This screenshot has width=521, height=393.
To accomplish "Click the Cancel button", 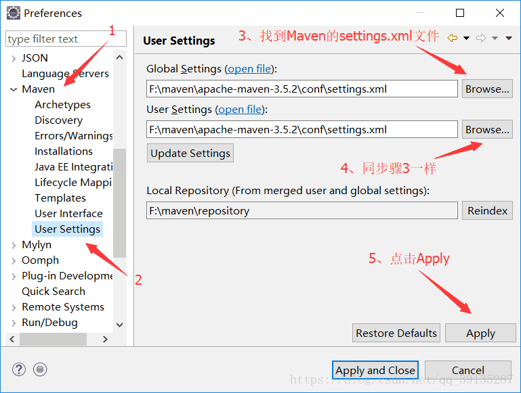I will pyautogui.click(x=468, y=370).
